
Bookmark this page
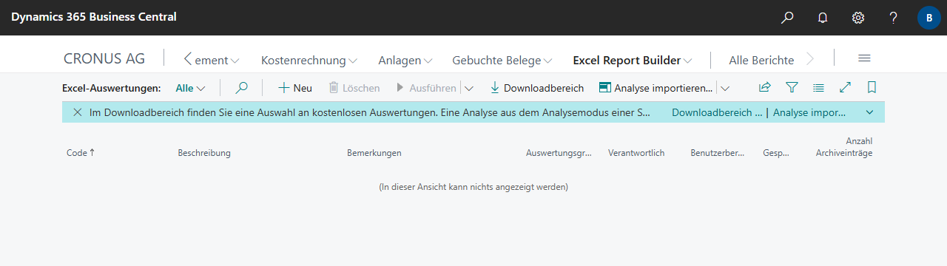point(872,87)
